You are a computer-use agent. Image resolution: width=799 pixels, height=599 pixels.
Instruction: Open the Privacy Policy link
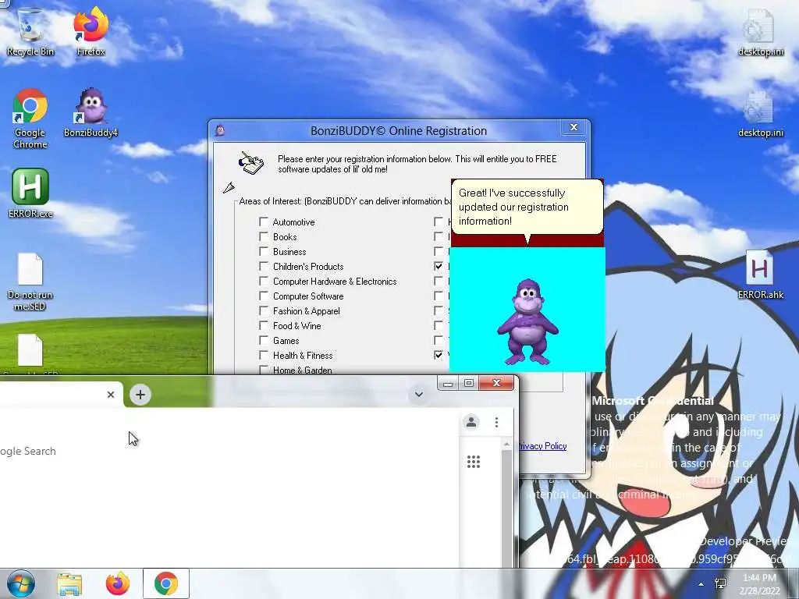click(543, 445)
